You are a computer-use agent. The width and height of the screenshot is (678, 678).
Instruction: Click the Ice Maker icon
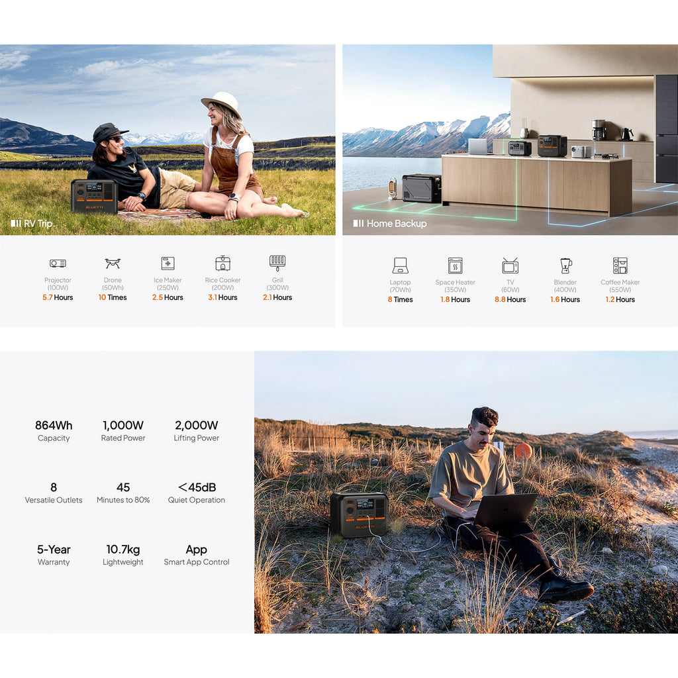coord(168,264)
